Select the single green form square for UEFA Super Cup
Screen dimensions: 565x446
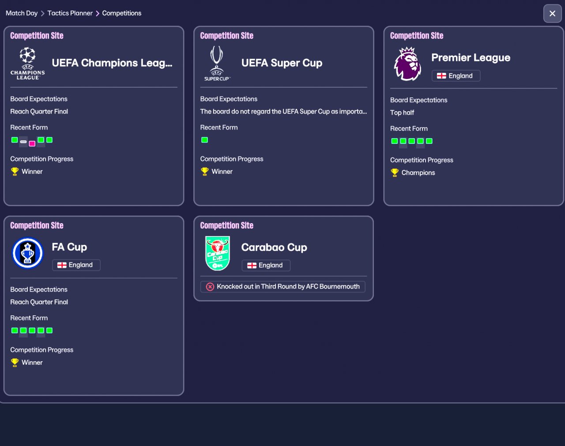click(204, 140)
